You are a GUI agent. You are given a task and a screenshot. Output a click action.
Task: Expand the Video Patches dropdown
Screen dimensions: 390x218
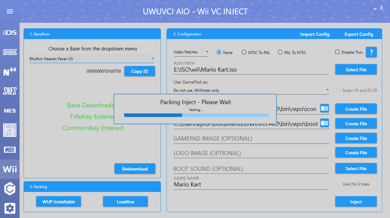191,52
